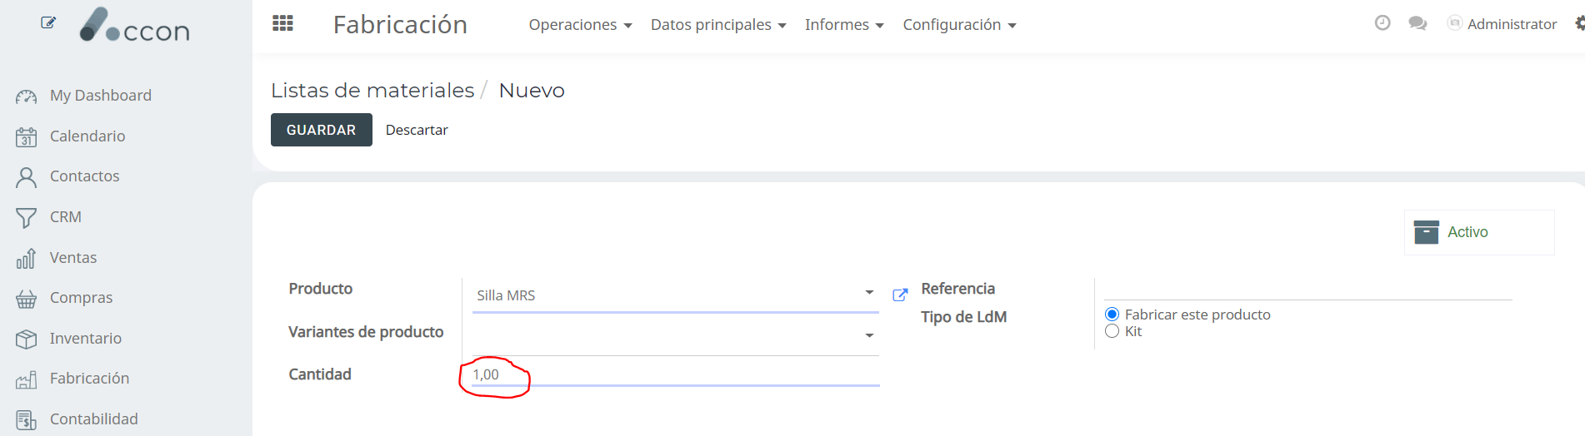This screenshot has height=436, width=1585.
Task: Click the edit pencil icon beside logo
Action: 48,22
